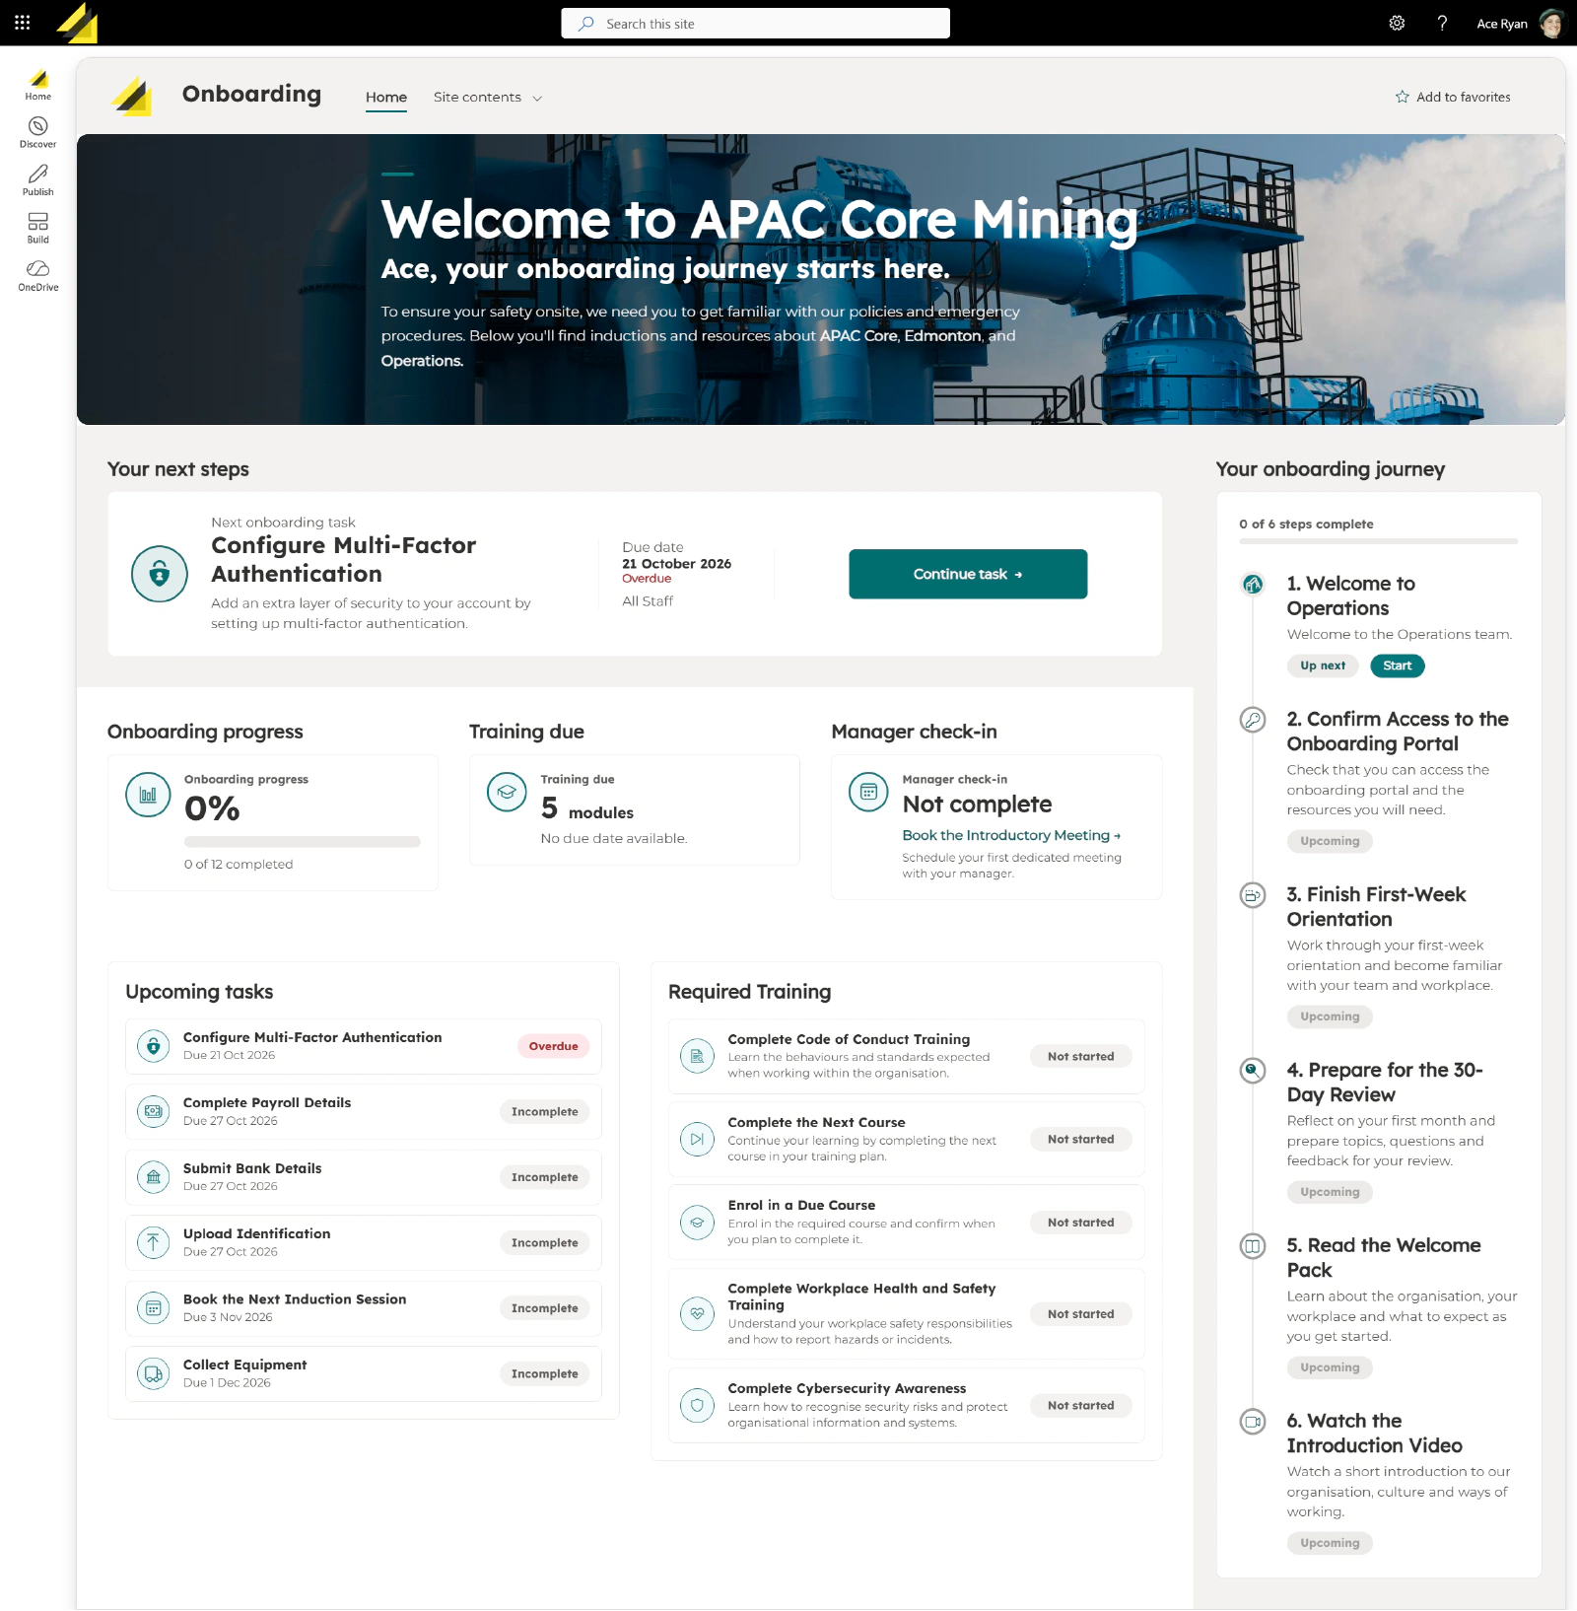This screenshot has width=1577, height=1611.
Task: Open Book the Introductory Meeting link
Action: tap(1011, 835)
